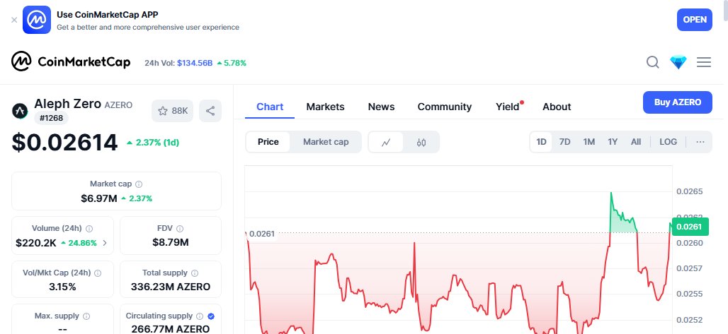728x334 pixels.
Task: Click the #1268 rank badge
Action: [x=51, y=118]
